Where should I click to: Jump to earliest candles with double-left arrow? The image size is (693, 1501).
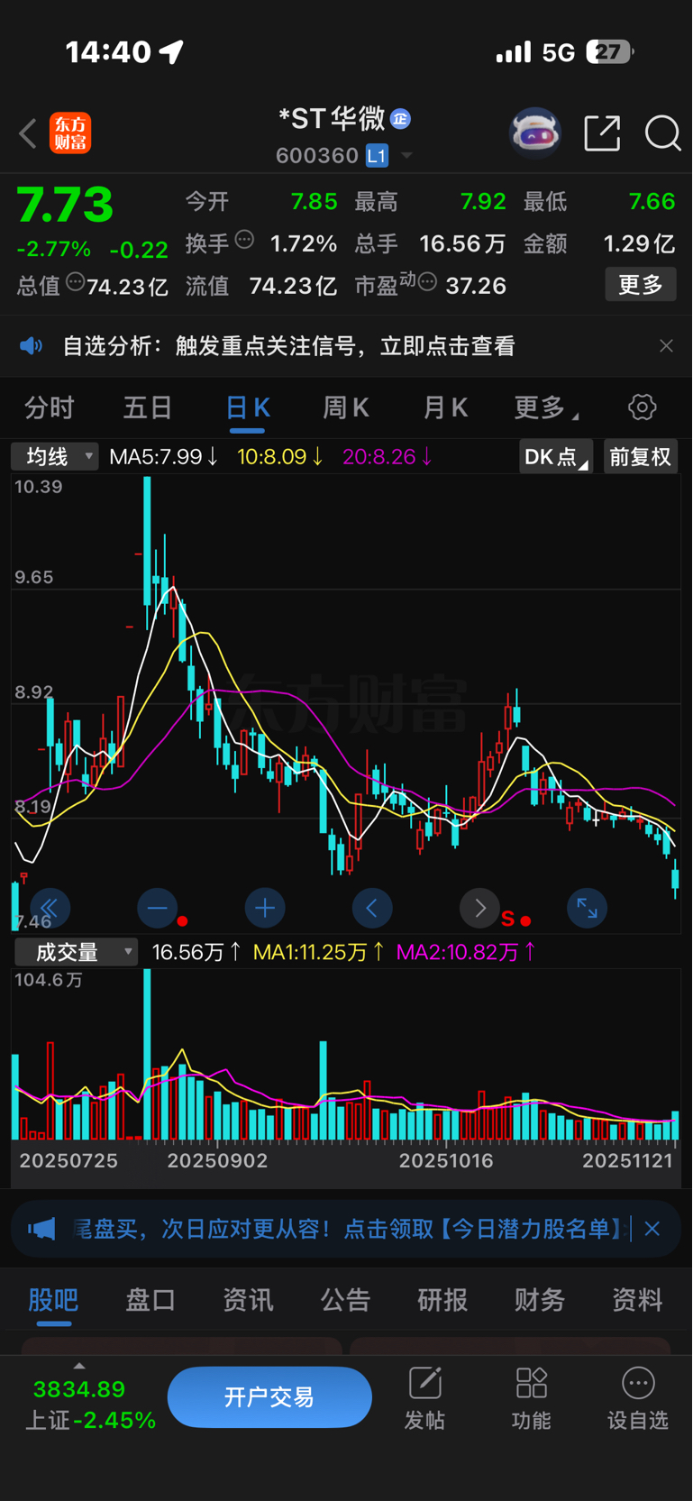[50, 908]
